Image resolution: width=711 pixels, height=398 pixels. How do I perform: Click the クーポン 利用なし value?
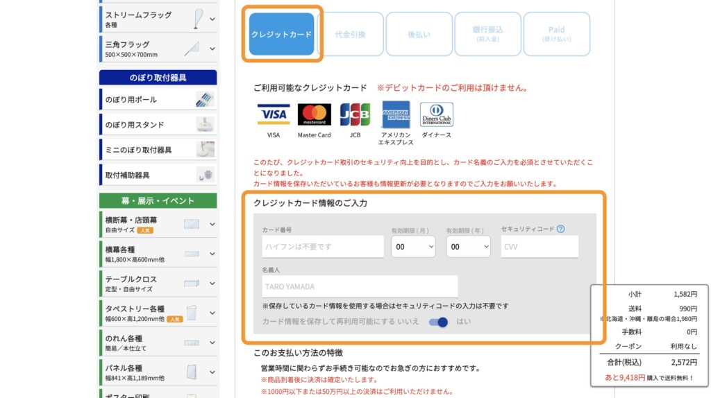(684, 347)
